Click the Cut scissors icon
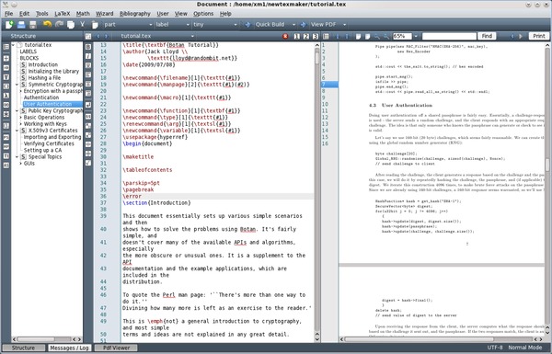The width and height of the screenshot is (552, 354). [82, 24]
